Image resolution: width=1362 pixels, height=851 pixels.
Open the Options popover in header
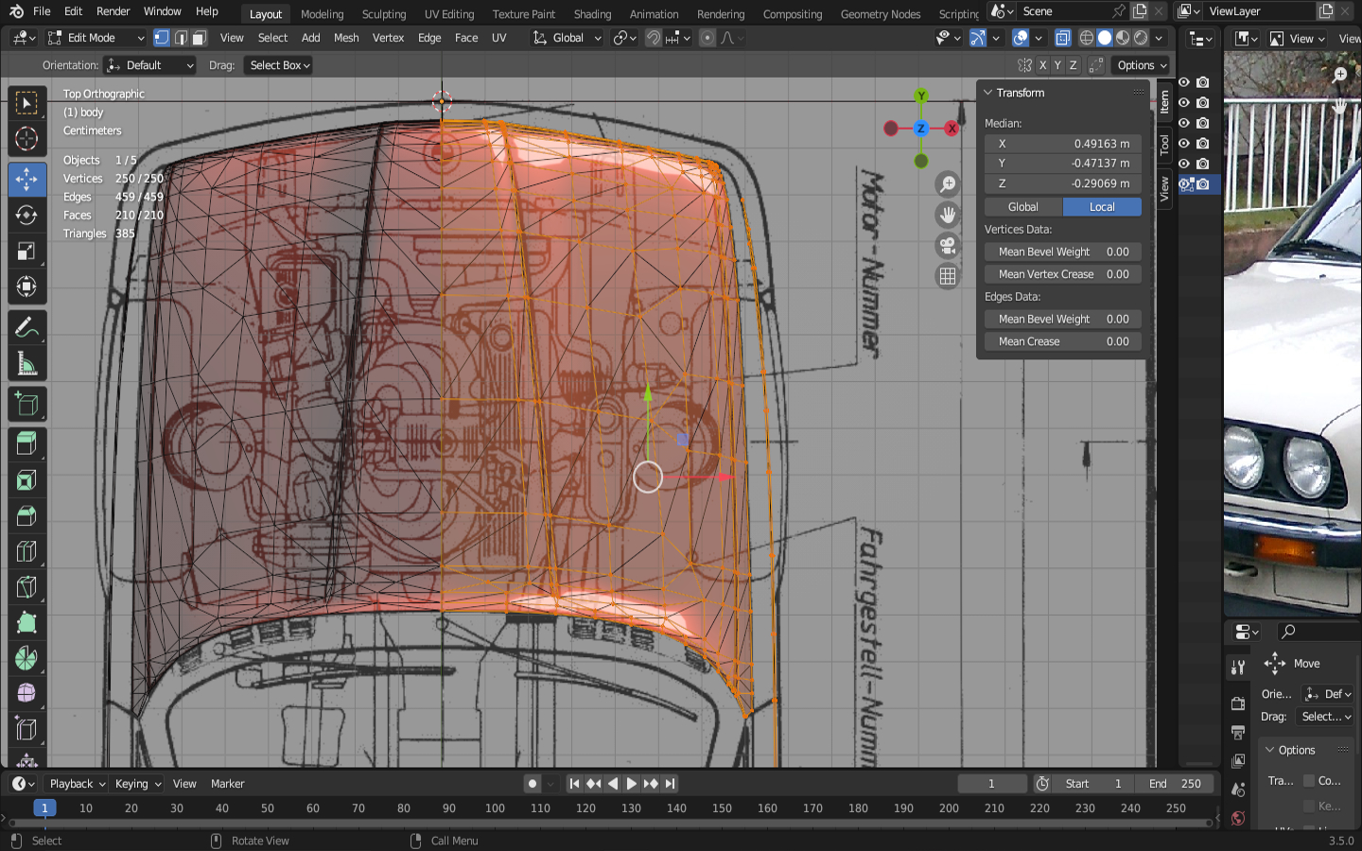[1141, 65]
